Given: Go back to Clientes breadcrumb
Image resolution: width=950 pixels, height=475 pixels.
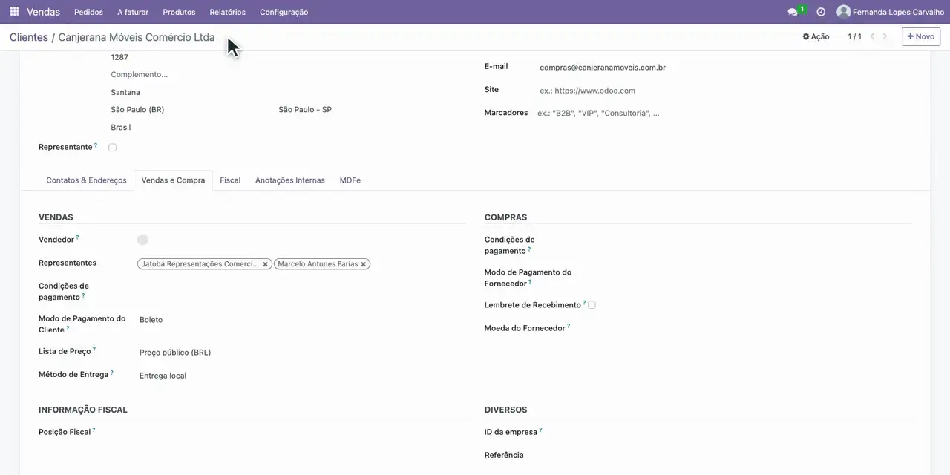Looking at the screenshot, I should (x=28, y=37).
